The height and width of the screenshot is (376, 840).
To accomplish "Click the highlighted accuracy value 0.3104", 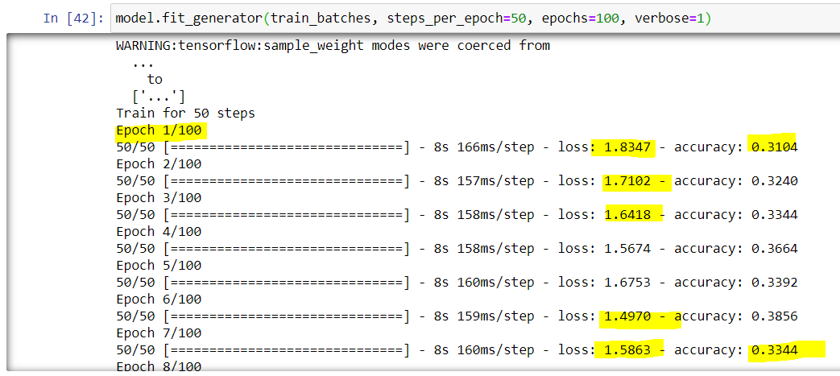I will 773,147.
